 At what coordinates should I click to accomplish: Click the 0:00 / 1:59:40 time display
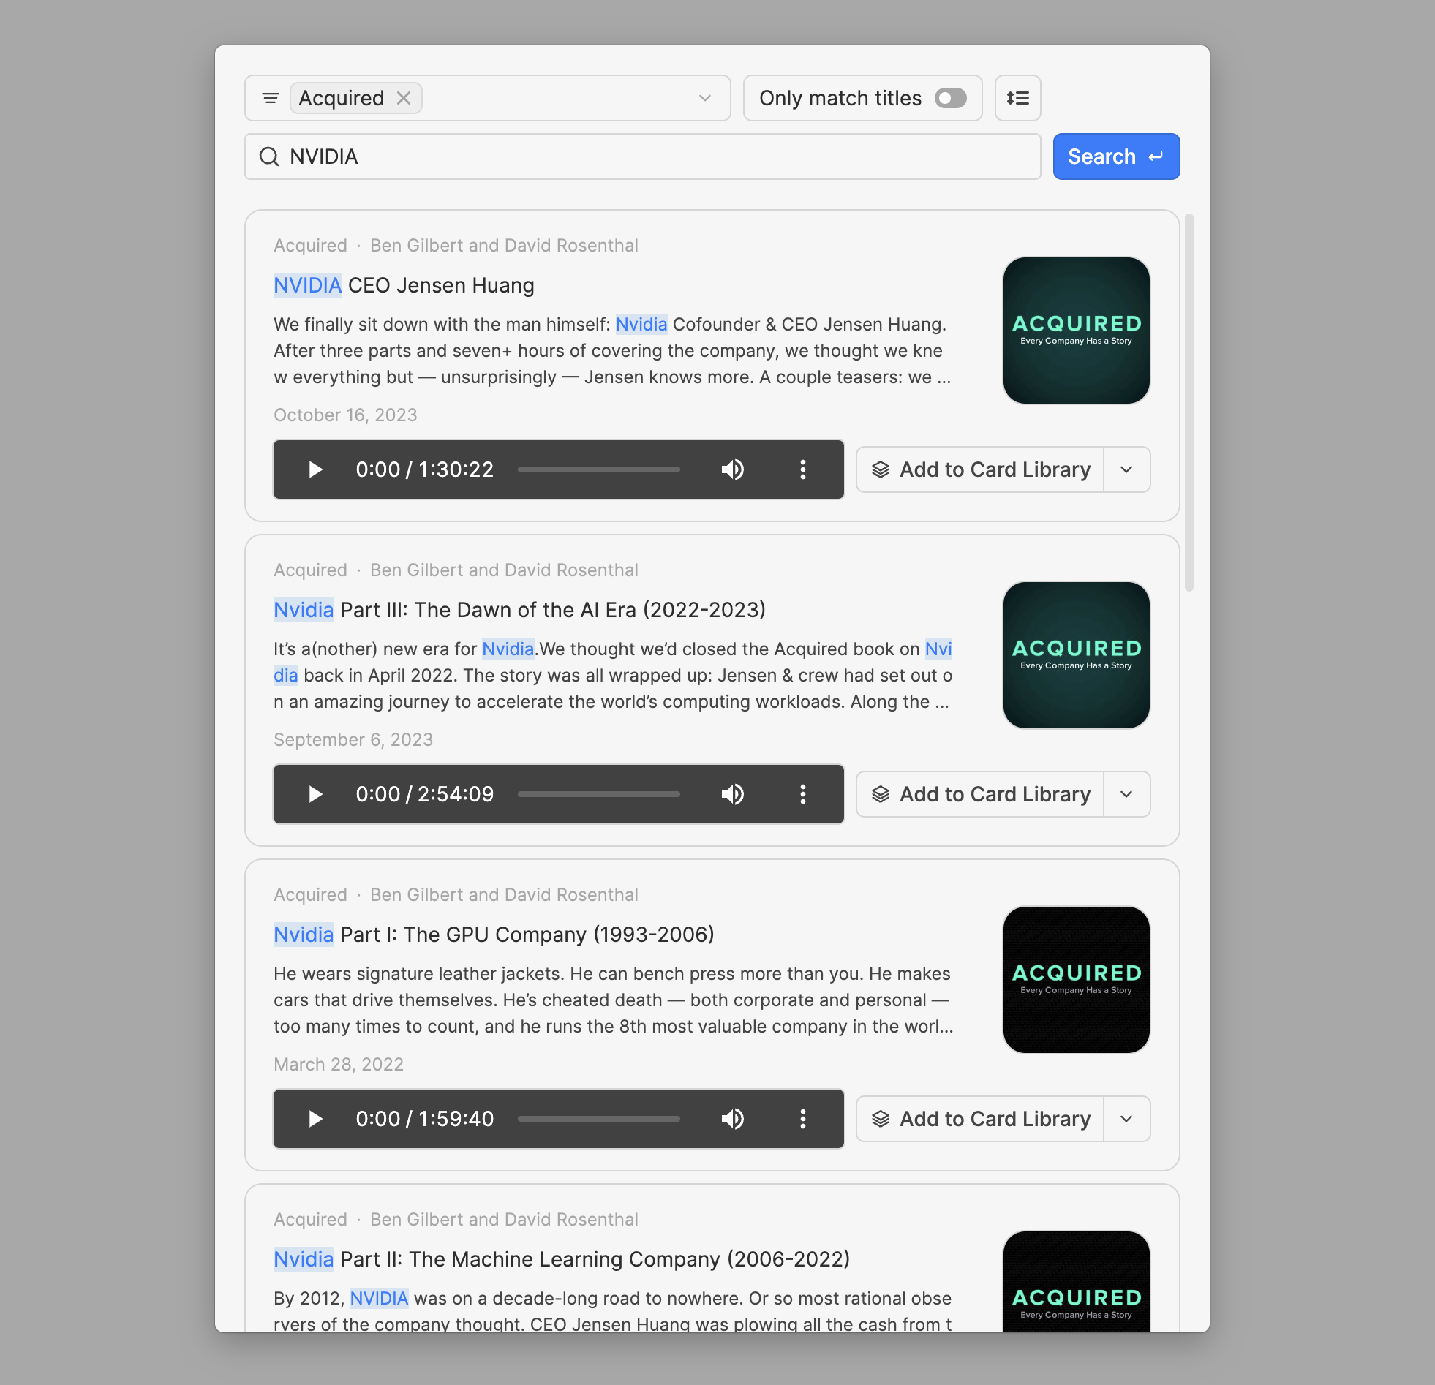pyautogui.click(x=425, y=1119)
